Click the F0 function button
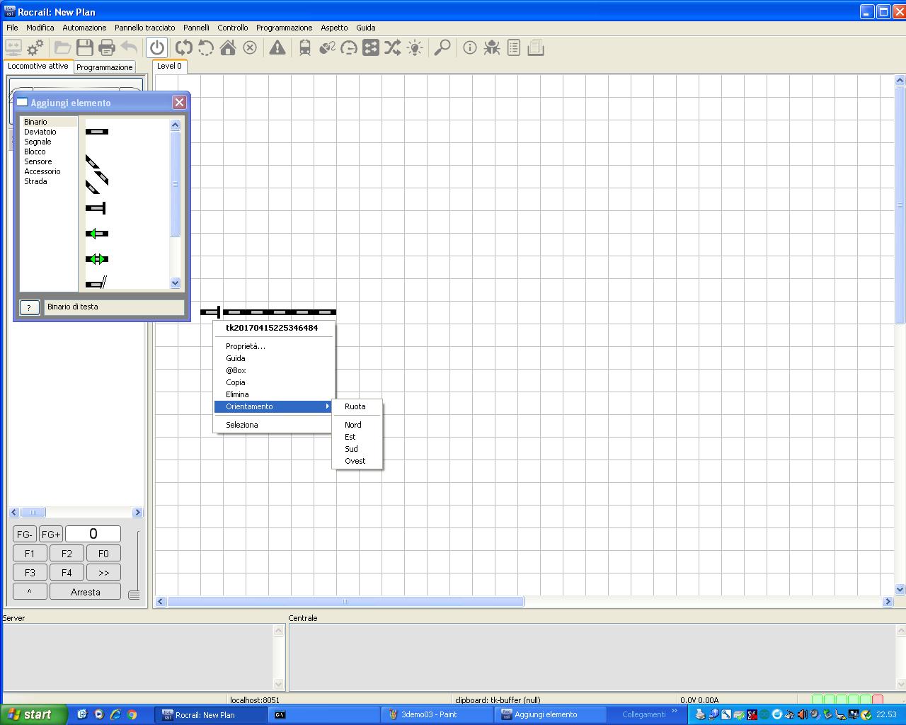The width and height of the screenshot is (906, 725). tap(103, 554)
